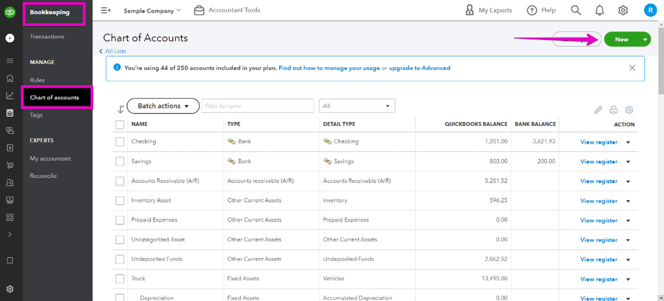The width and height of the screenshot is (664, 301).
Task: Open Reconcile in the sidebar
Action: (43, 176)
